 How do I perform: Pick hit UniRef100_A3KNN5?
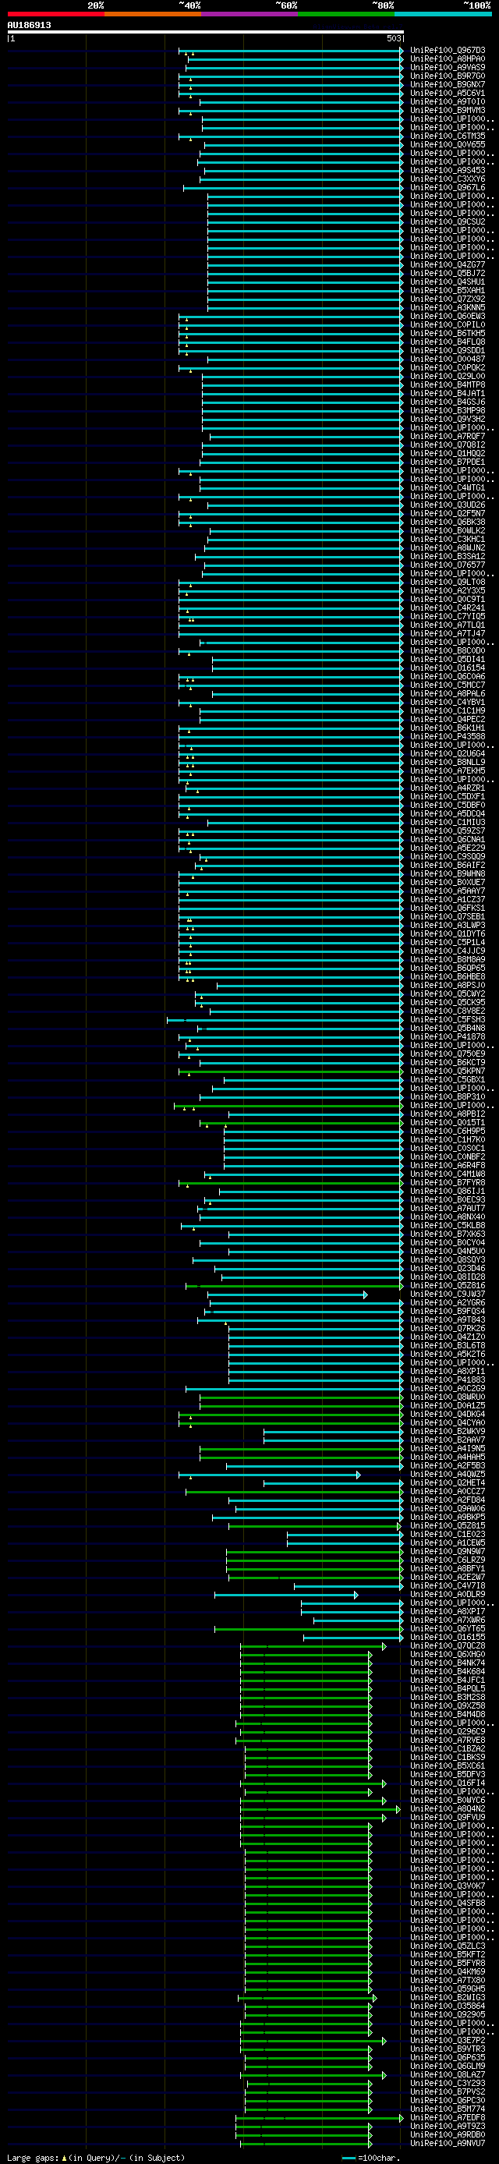(448, 307)
